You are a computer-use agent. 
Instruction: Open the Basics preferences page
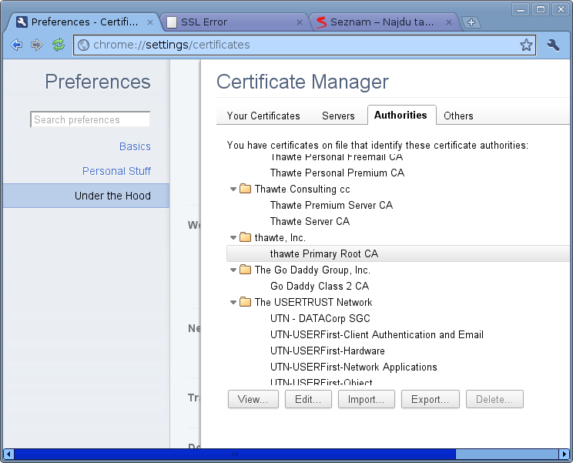coord(135,146)
